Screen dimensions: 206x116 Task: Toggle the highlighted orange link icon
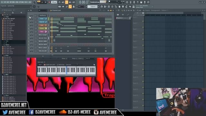(x=70, y=6)
